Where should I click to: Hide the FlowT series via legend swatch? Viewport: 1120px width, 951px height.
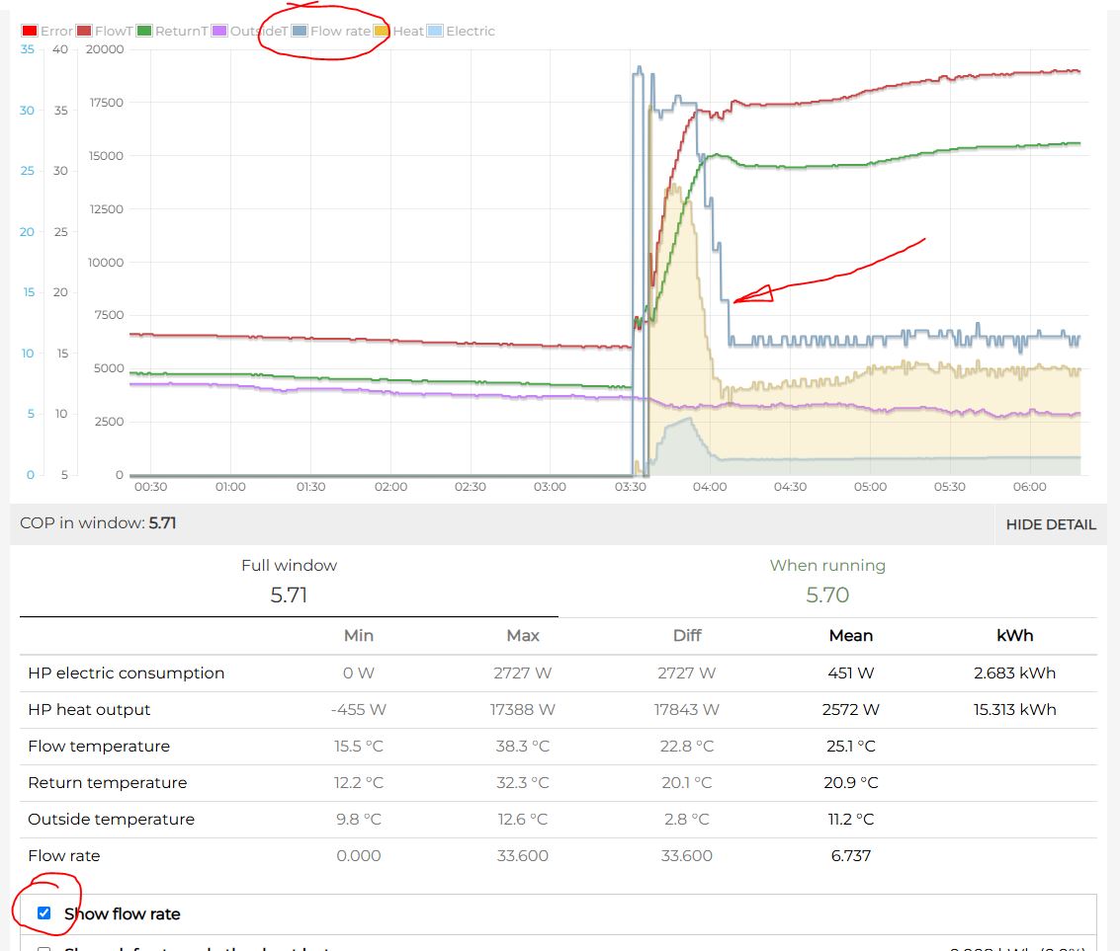(x=84, y=32)
